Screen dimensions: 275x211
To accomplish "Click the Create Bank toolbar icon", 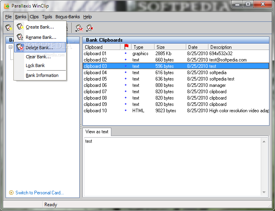I will (x=9, y=28).
